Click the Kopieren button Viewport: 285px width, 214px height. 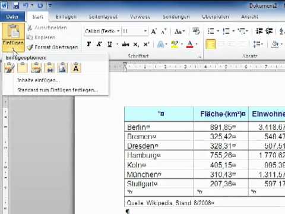(x=42, y=37)
